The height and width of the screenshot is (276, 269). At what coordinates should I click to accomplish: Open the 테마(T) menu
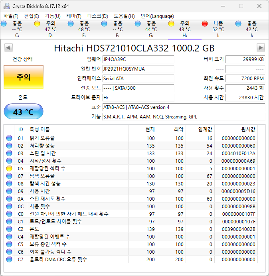[x=74, y=16]
